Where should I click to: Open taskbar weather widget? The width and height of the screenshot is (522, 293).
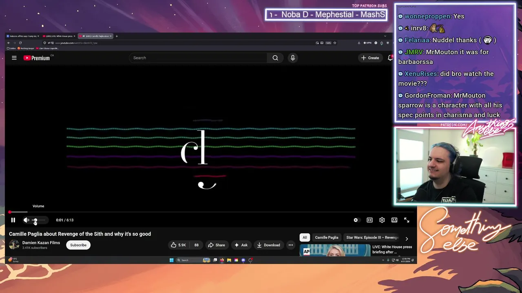click(x=13, y=260)
